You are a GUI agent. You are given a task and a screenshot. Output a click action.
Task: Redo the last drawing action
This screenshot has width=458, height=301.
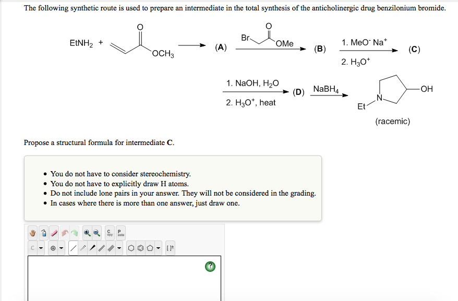[x=75, y=232]
